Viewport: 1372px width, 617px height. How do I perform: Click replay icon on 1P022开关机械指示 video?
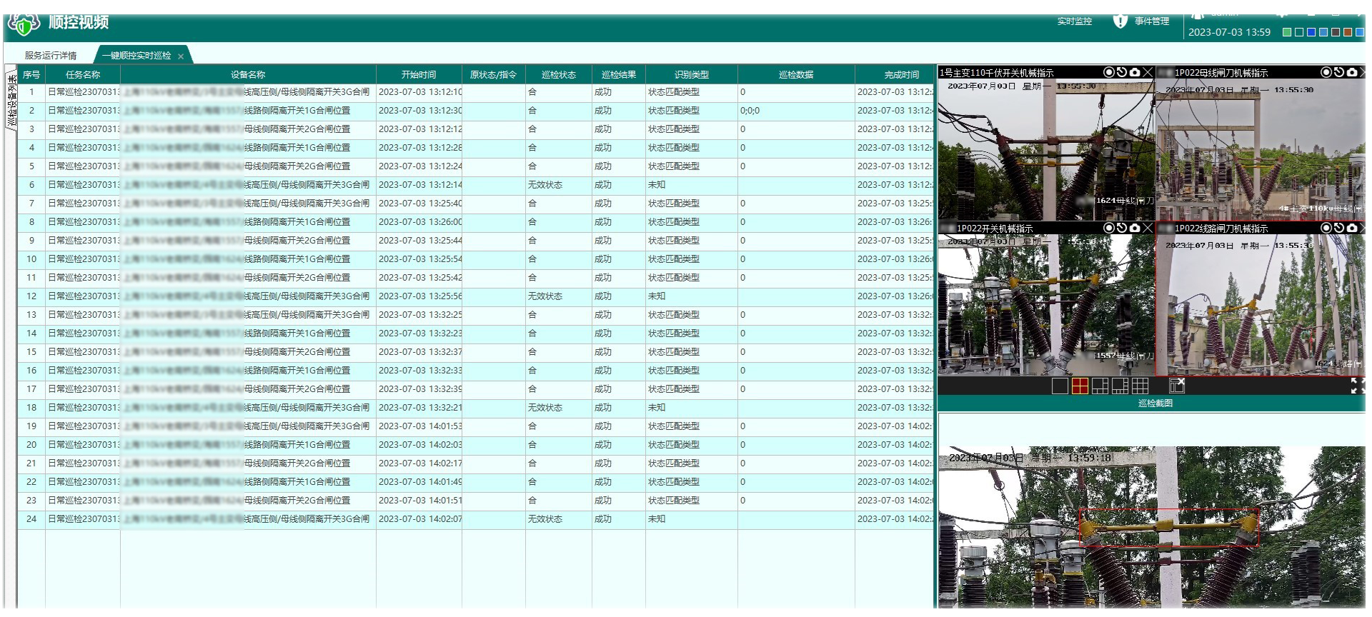coord(1122,228)
